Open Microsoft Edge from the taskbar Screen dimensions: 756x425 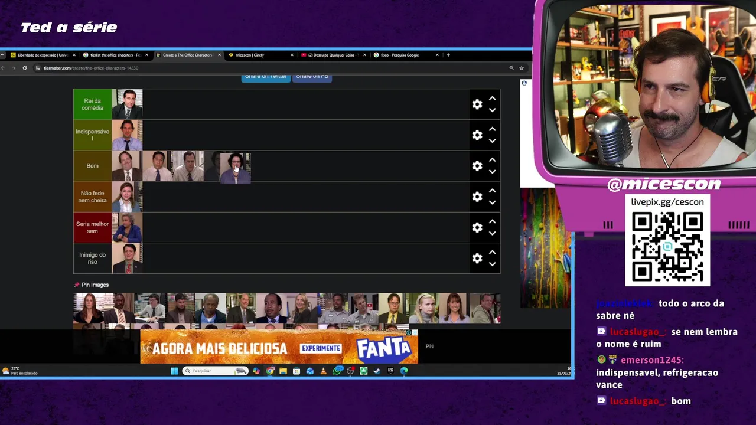pyautogui.click(x=404, y=371)
